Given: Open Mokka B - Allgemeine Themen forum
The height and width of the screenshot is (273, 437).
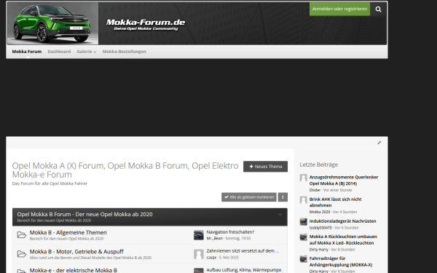Looking at the screenshot, I should tap(68, 233).
